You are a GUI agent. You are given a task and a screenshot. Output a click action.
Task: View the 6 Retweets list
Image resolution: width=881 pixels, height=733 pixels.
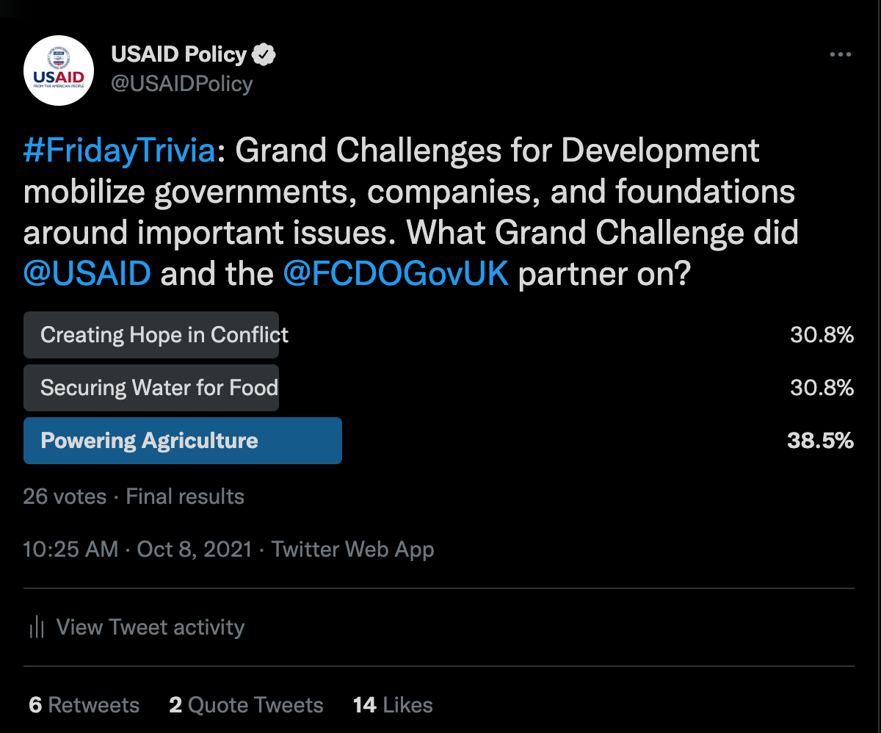84,705
